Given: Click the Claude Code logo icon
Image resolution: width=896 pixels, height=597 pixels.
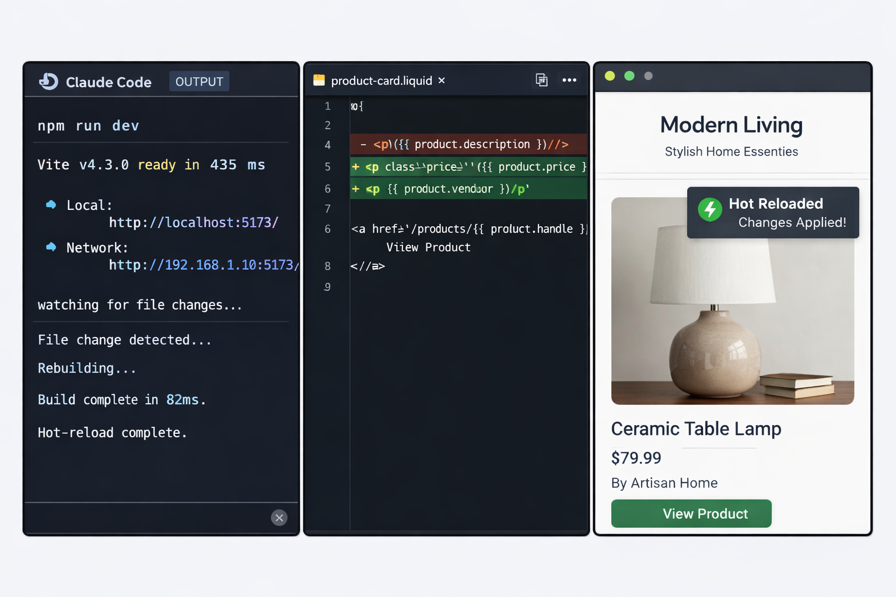Looking at the screenshot, I should (48, 81).
